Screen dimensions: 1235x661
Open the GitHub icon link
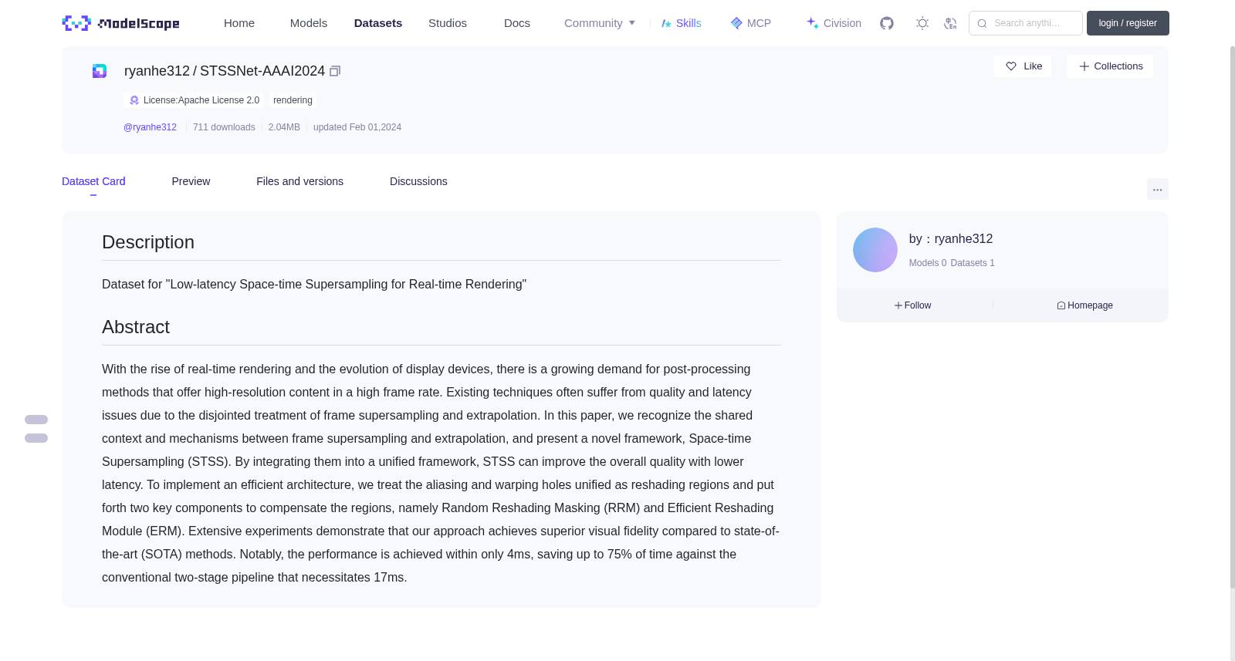click(887, 23)
